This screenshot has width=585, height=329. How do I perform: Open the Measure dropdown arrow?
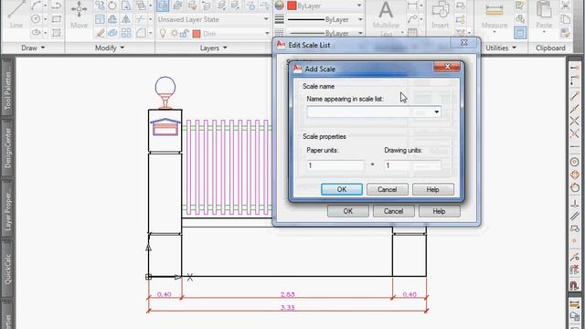pos(495,33)
